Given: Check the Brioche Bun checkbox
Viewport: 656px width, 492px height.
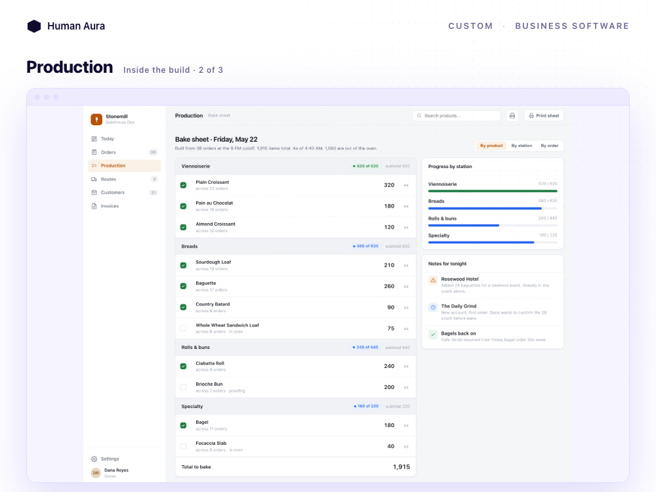Looking at the screenshot, I should click(183, 388).
